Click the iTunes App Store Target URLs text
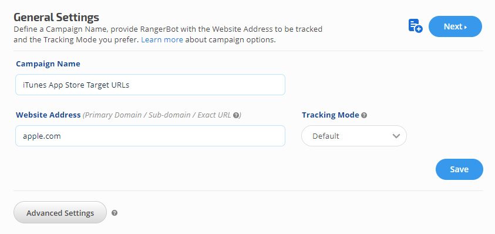Image resolution: width=495 pixels, height=234 pixels. [76, 85]
